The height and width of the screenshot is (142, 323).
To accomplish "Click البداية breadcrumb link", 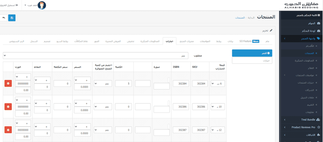I will [251, 18].
